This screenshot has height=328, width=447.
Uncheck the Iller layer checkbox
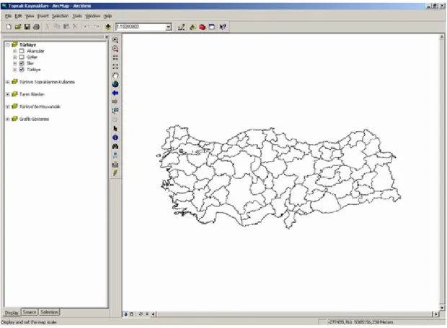22,63
